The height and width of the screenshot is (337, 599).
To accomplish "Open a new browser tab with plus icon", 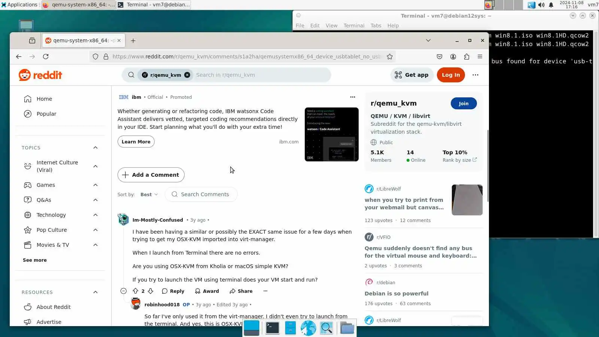I will [x=133, y=40].
